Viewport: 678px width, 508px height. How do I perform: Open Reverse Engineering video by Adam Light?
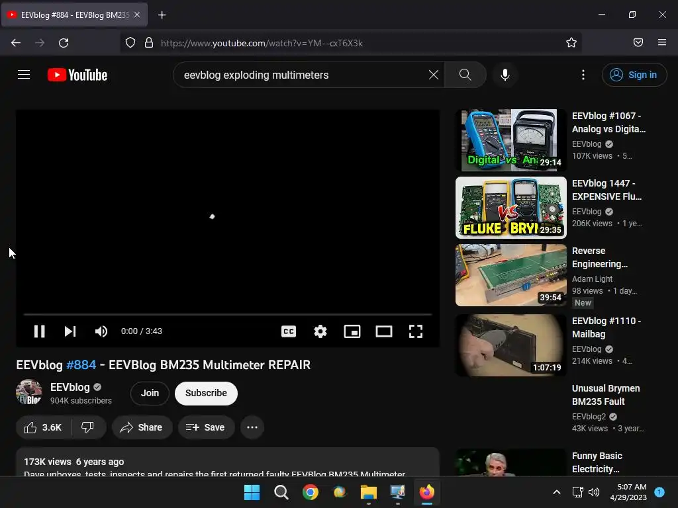click(x=599, y=257)
